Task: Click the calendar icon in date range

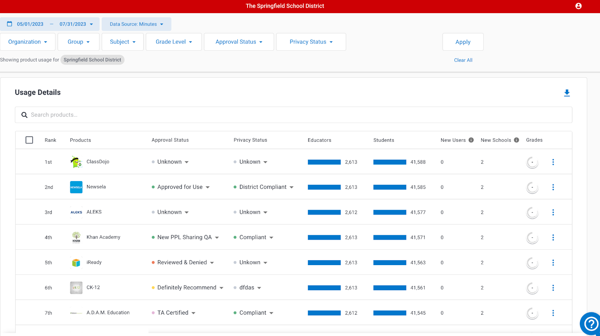Action: (x=10, y=24)
